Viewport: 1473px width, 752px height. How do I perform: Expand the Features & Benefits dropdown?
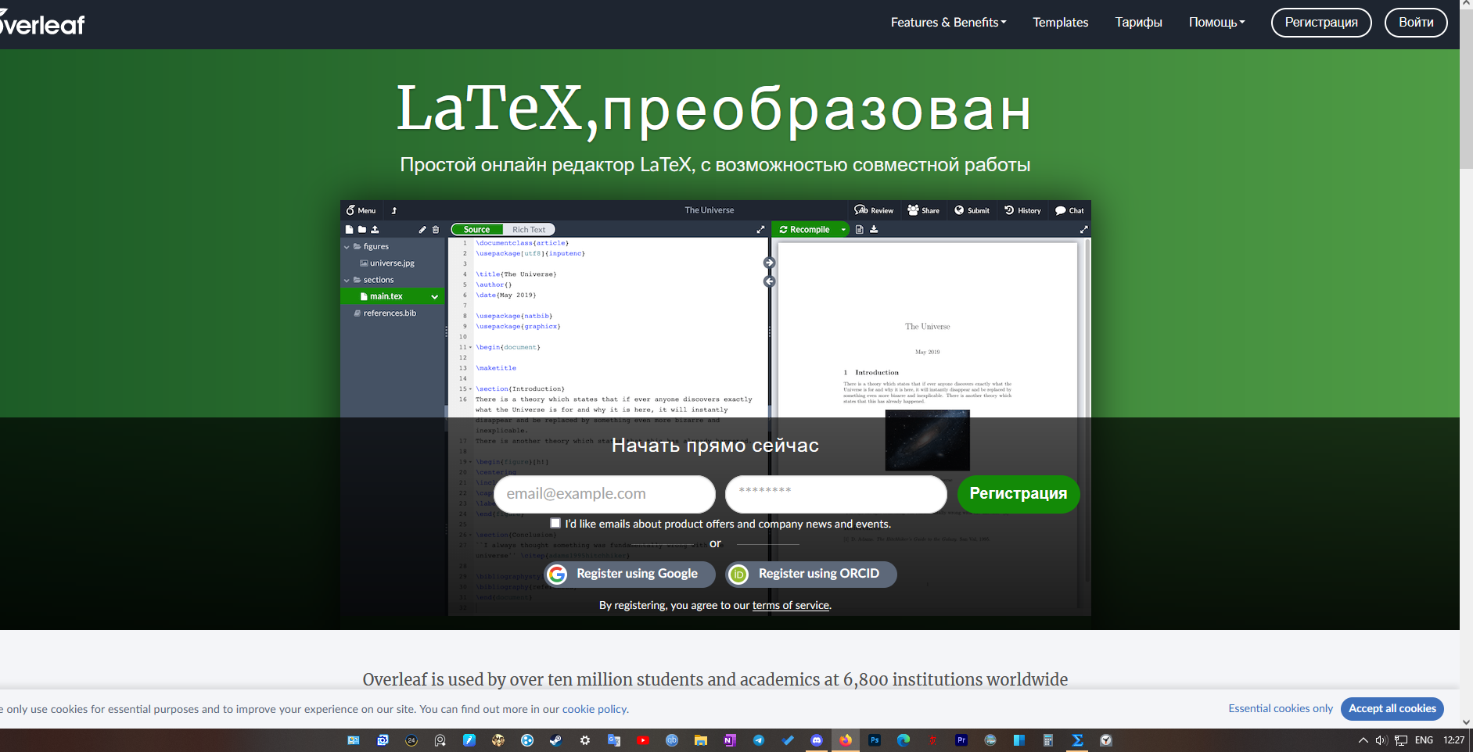[x=948, y=23]
